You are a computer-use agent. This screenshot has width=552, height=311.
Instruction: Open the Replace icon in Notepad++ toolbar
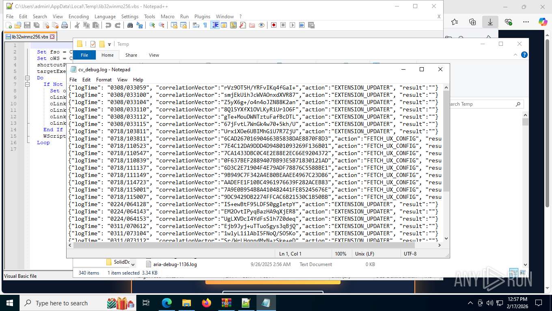click(140, 25)
